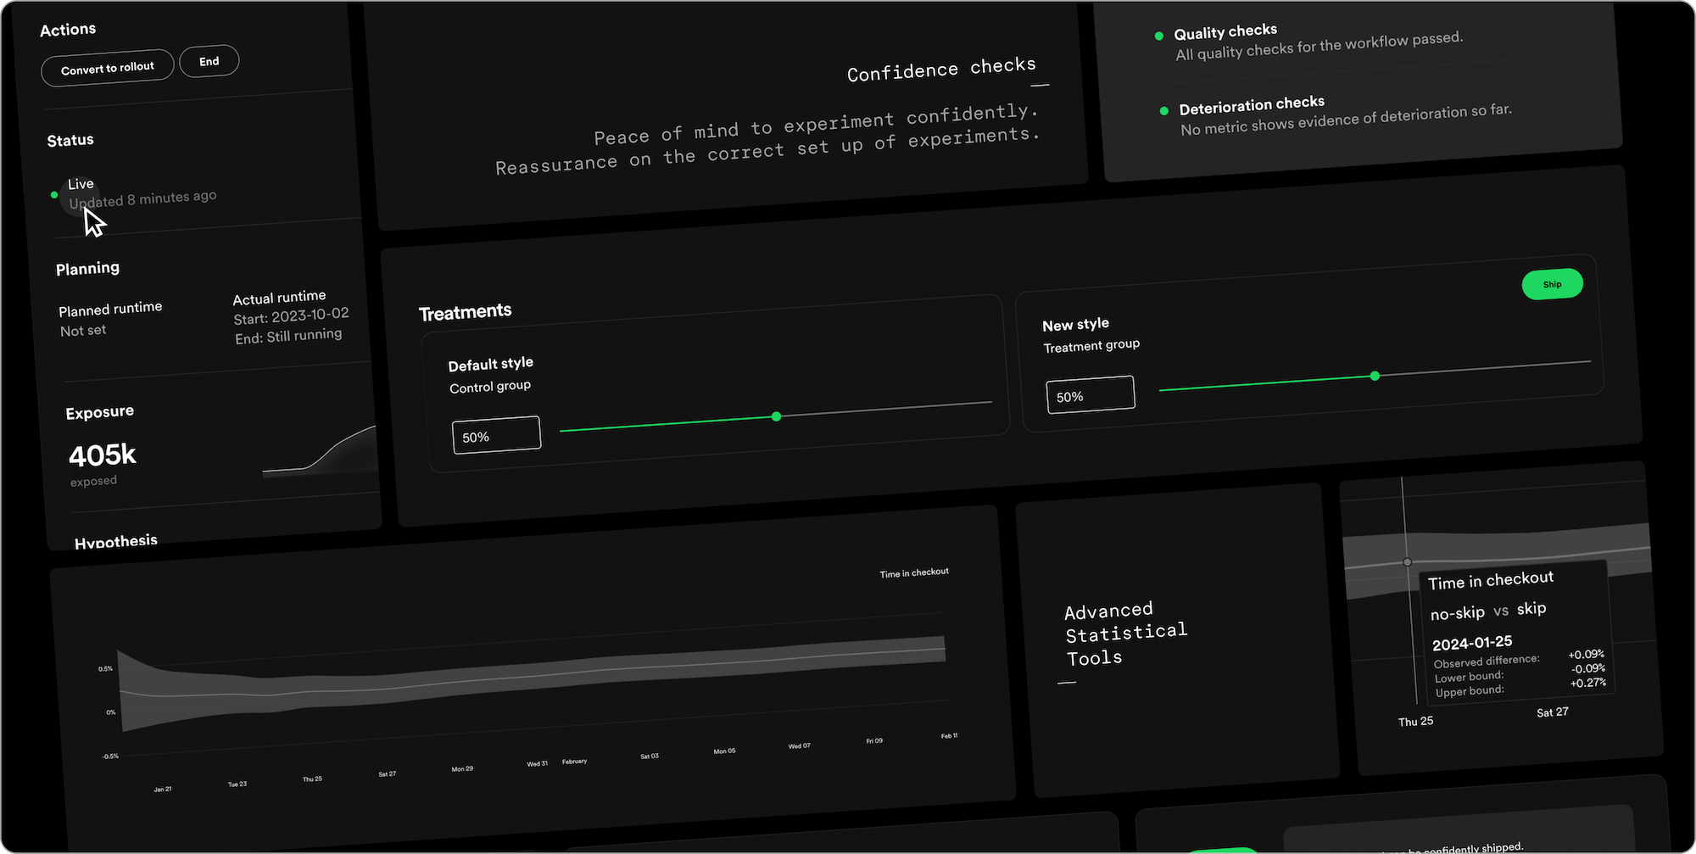Click the Feb 11 label on the chart axis

pyautogui.click(x=949, y=736)
